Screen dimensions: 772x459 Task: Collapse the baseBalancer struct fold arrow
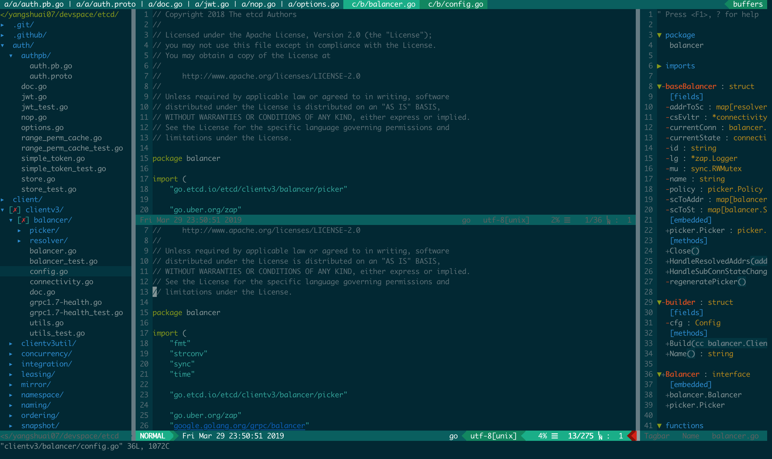click(659, 86)
